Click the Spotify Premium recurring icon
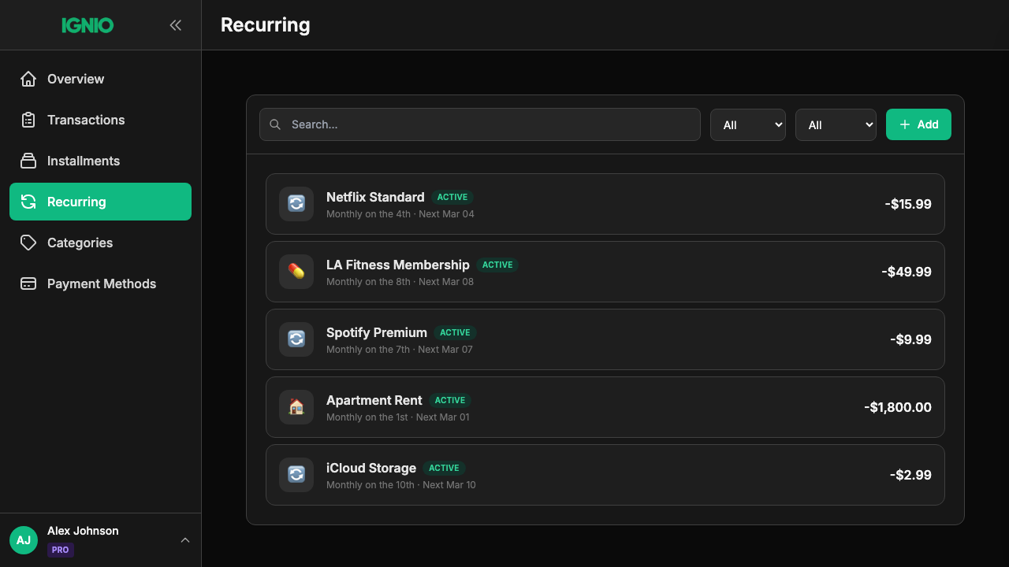The width and height of the screenshot is (1009, 567). pos(296,339)
